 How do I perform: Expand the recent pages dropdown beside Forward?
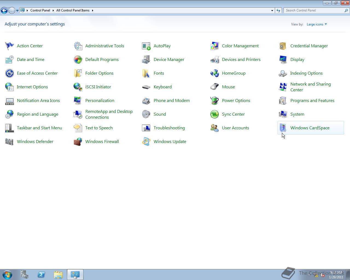[x=17, y=10]
